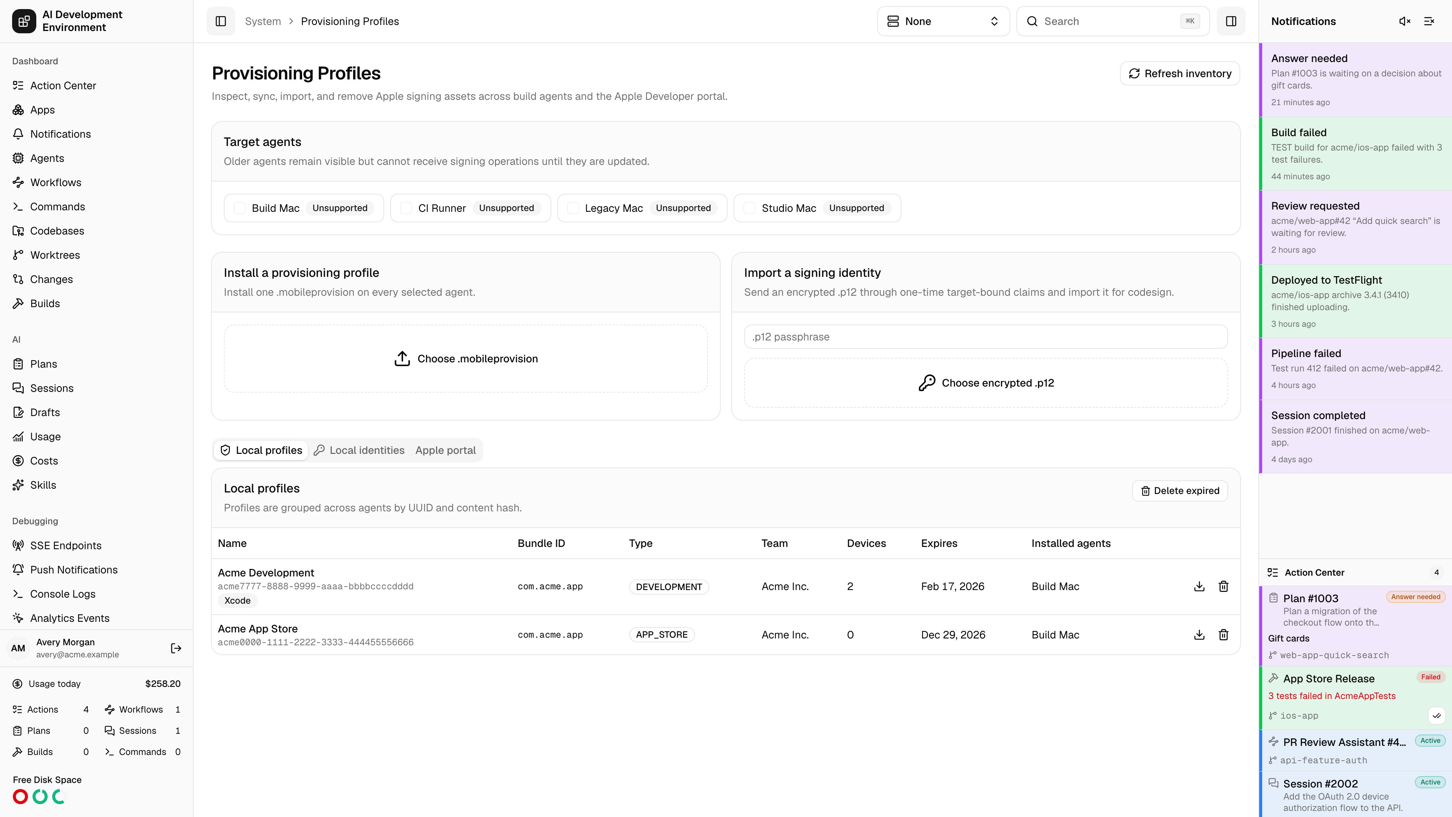
Task: Open SSE Endpoints in the sidebar
Action: [96, 546]
